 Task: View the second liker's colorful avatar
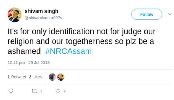click(x=61, y=77)
